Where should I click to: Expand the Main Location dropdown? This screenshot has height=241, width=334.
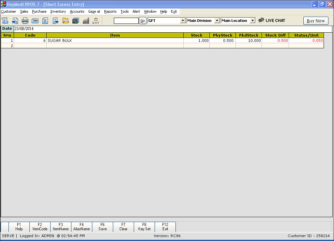click(252, 21)
